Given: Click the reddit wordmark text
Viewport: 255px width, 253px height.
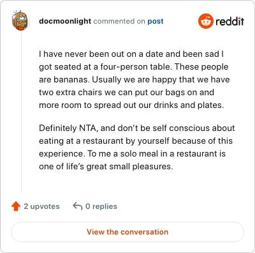Looking at the screenshot, I should (229, 21).
